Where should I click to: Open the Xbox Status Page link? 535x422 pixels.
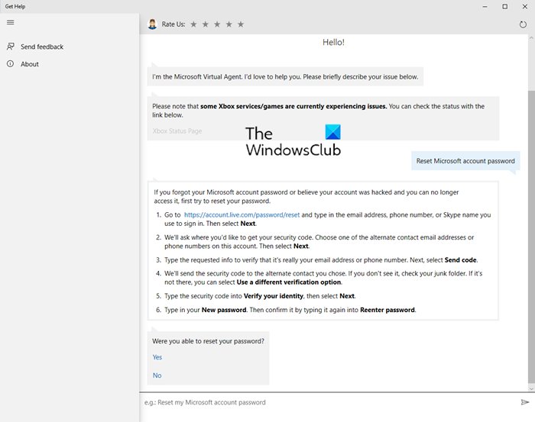[177, 130]
